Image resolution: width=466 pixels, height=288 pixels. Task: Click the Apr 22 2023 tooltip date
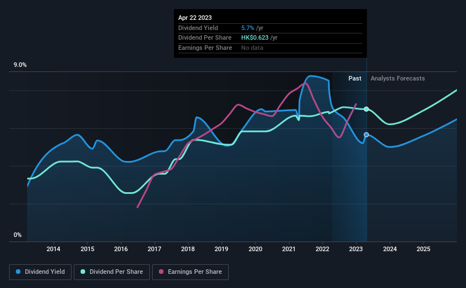(195, 18)
